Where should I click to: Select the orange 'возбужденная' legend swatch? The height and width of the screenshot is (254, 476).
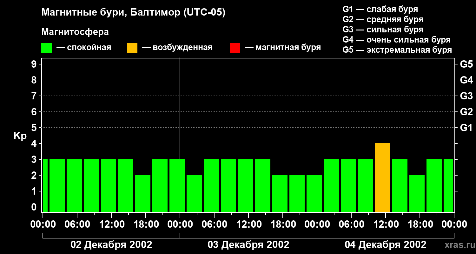[x=132, y=48]
